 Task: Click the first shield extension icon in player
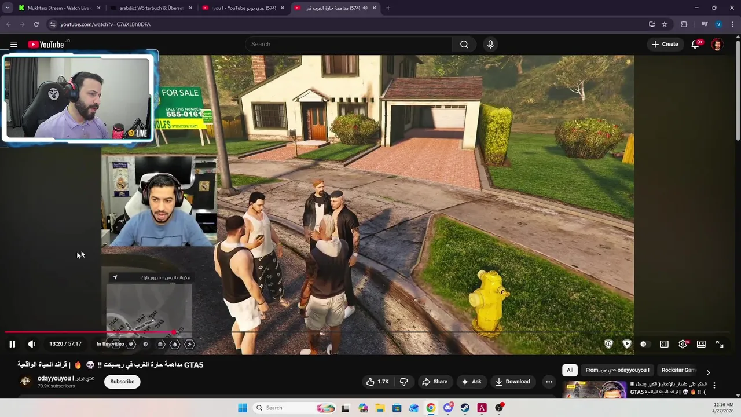[x=608, y=344]
